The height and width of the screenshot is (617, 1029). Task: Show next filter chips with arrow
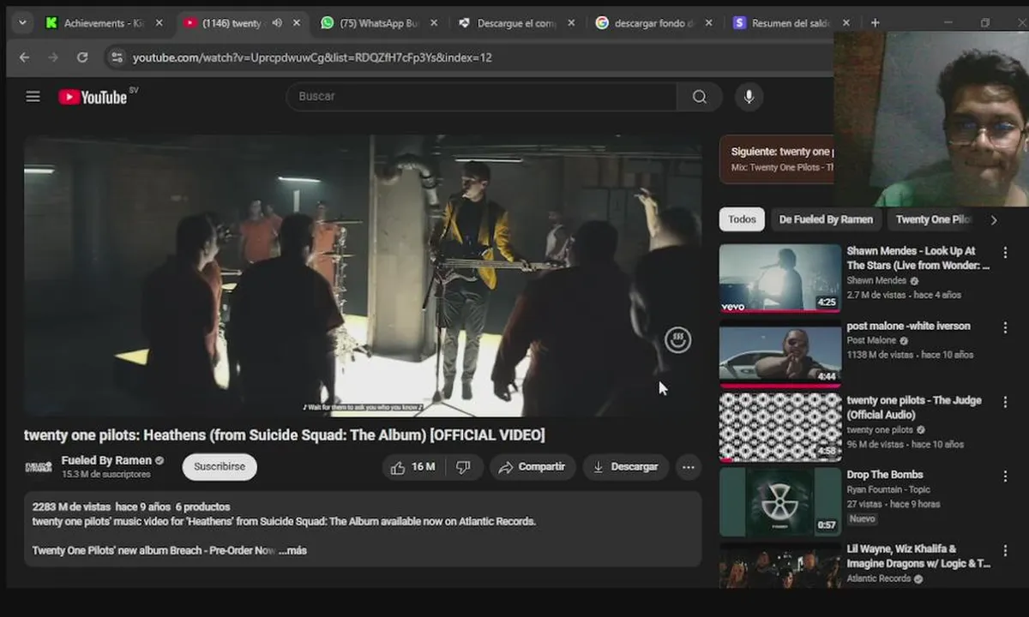click(994, 220)
